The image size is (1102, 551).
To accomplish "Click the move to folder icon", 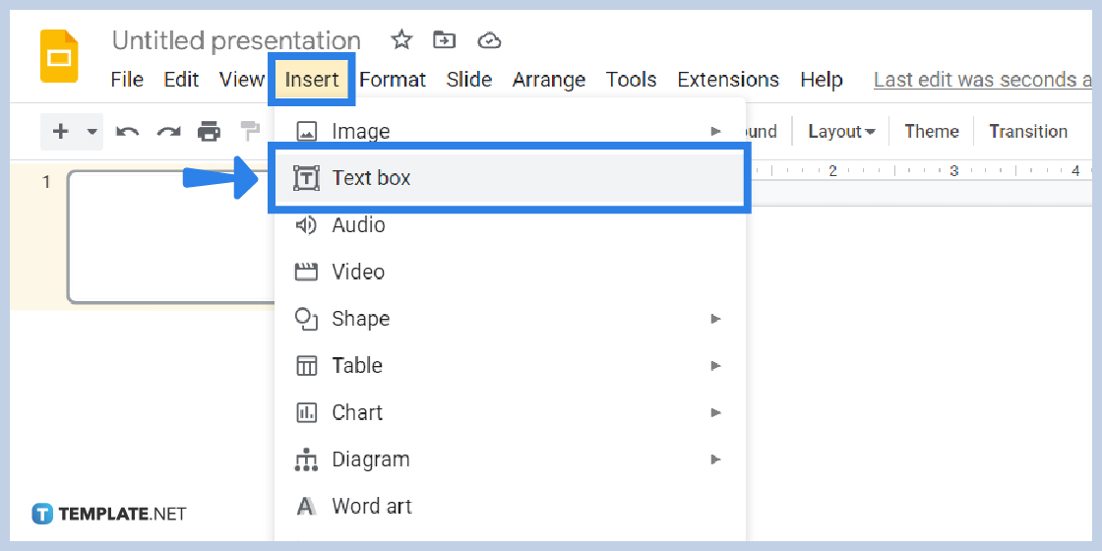I will [444, 40].
